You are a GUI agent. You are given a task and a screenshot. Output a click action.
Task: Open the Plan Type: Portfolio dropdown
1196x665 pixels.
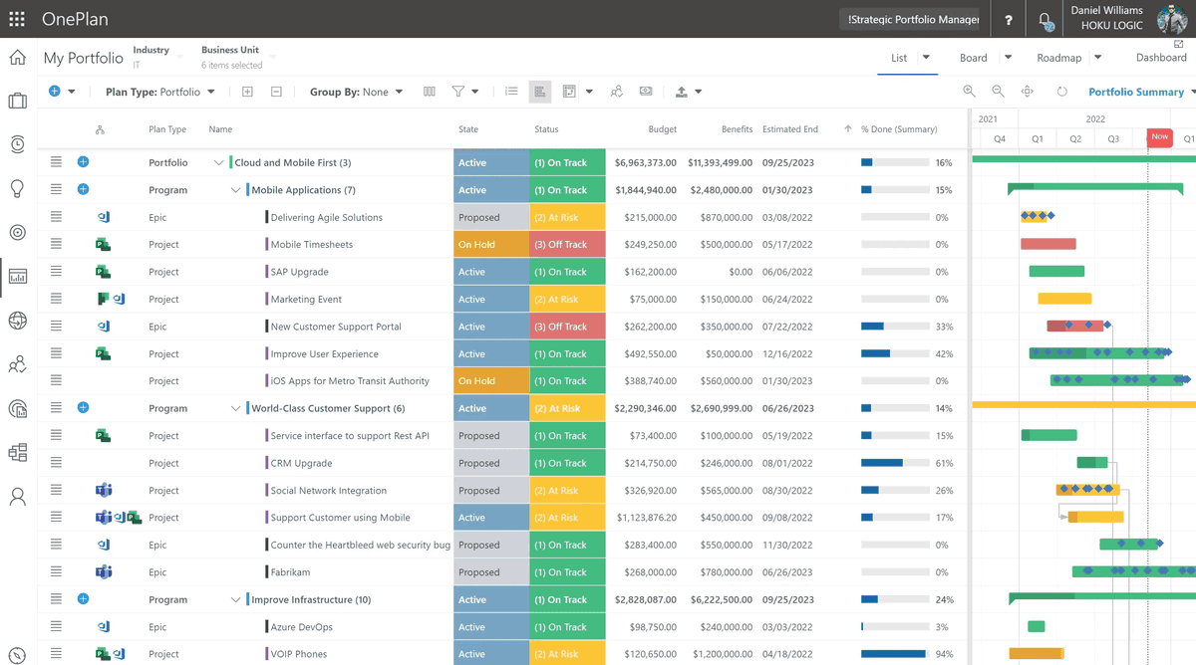point(160,92)
